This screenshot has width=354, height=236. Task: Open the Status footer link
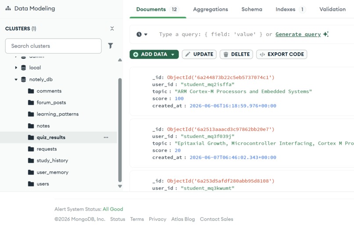[118, 219]
